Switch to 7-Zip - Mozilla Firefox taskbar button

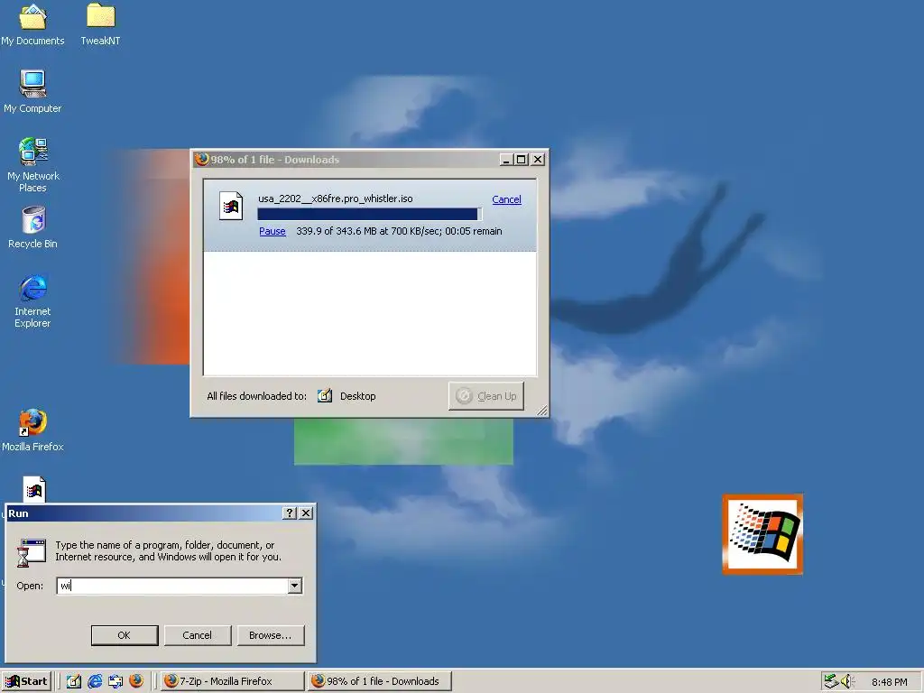click(232, 681)
